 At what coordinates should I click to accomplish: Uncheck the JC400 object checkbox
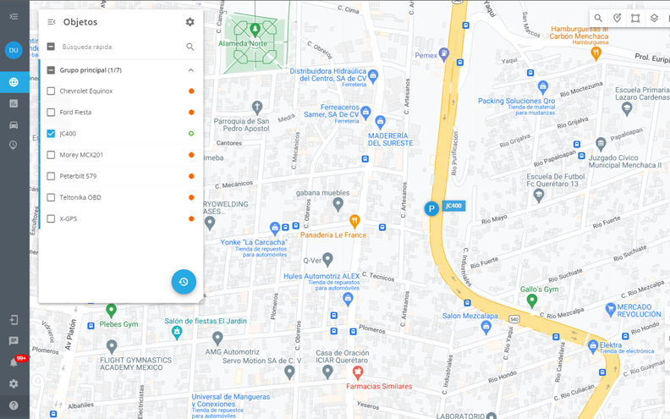pos(51,134)
